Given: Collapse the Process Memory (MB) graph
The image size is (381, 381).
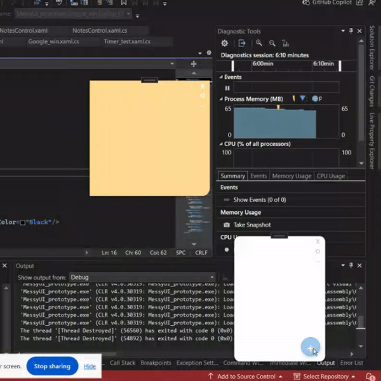Looking at the screenshot, I should pyautogui.click(x=220, y=99).
